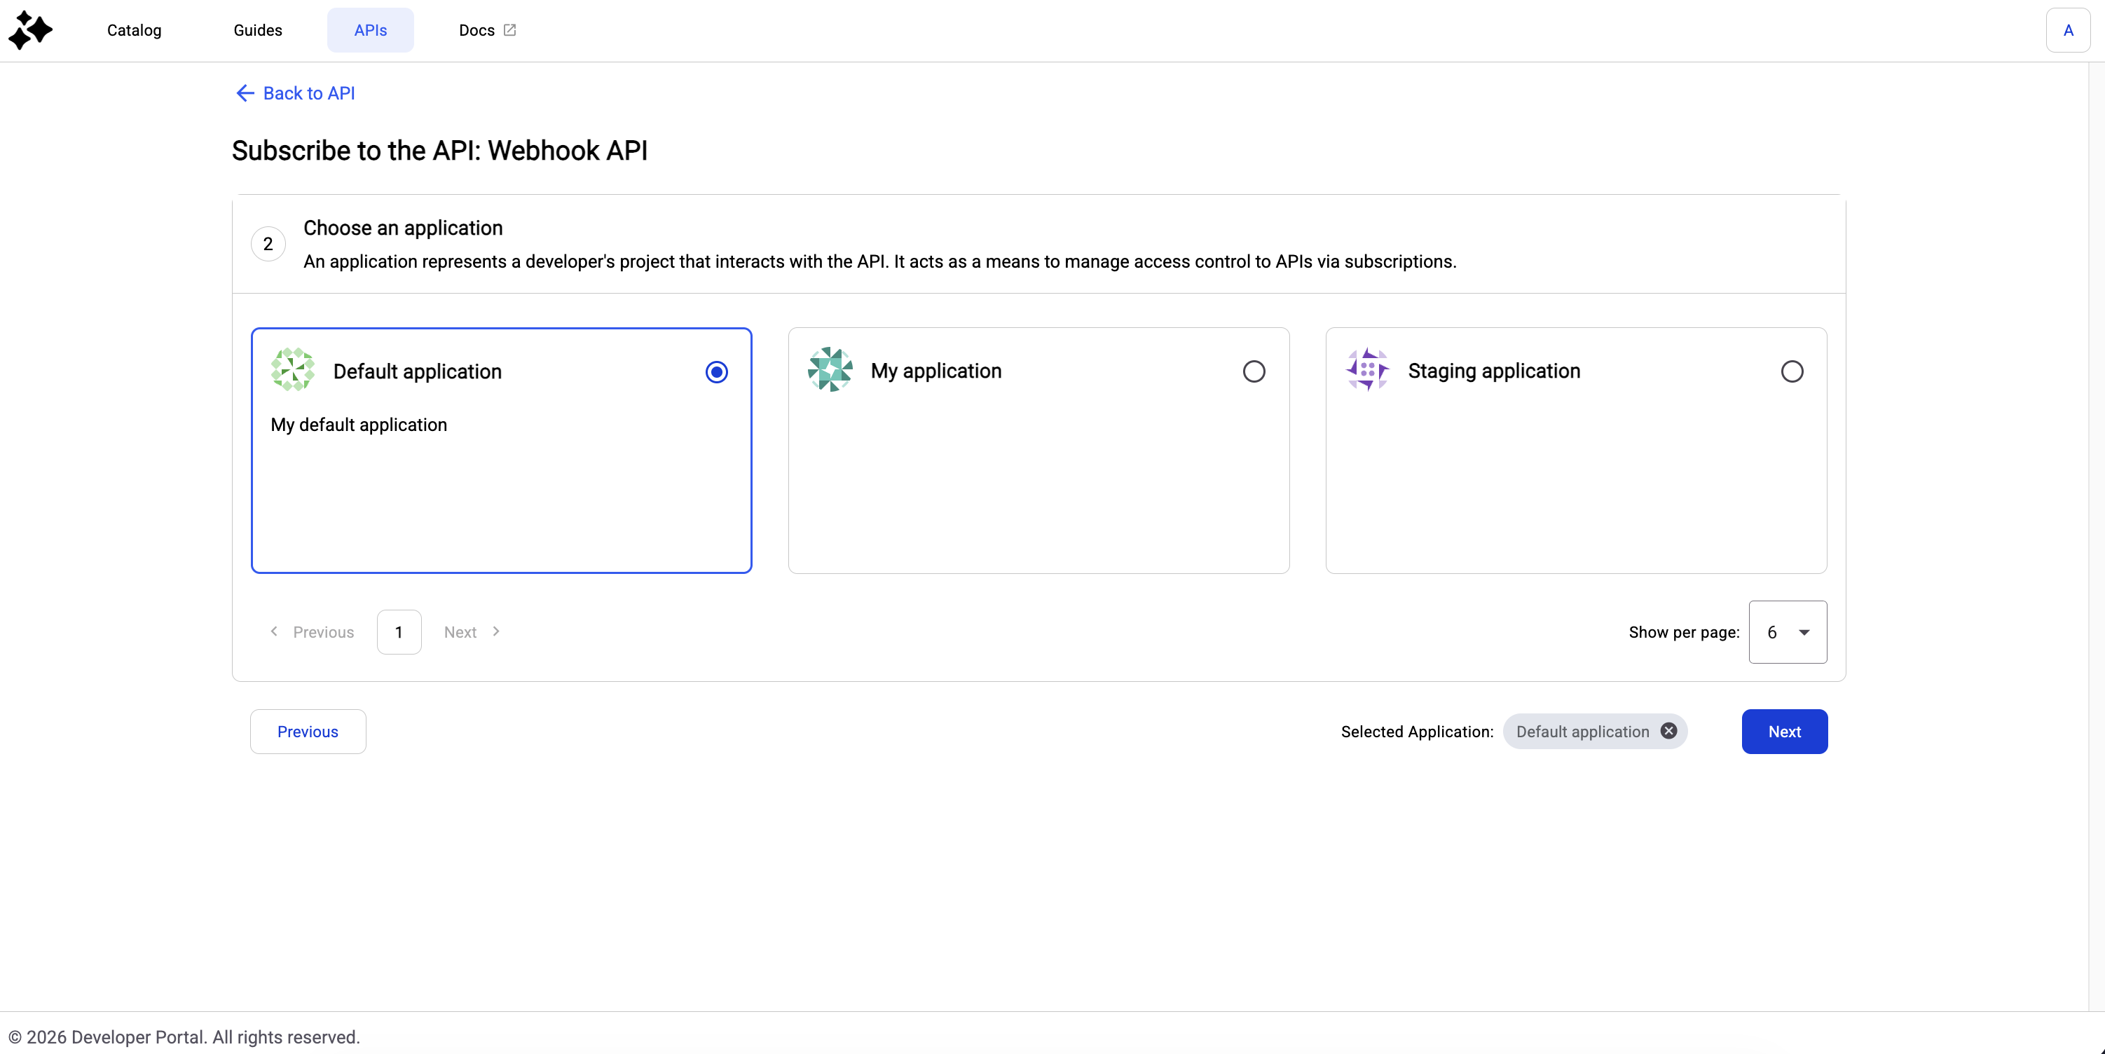The image size is (2105, 1054).
Task: Open the user avatar A menu
Action: coord(2067,30)
